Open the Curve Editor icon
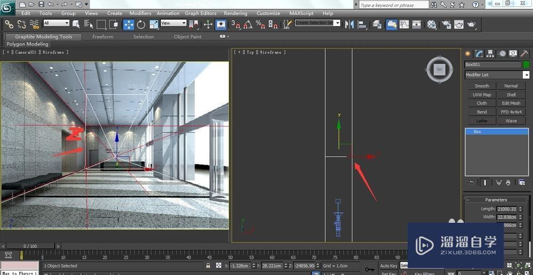The width and height of the screenshot is (533, 275). tap(404, 24)
